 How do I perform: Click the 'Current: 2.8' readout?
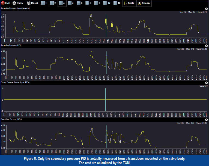[x=202, y=12]
